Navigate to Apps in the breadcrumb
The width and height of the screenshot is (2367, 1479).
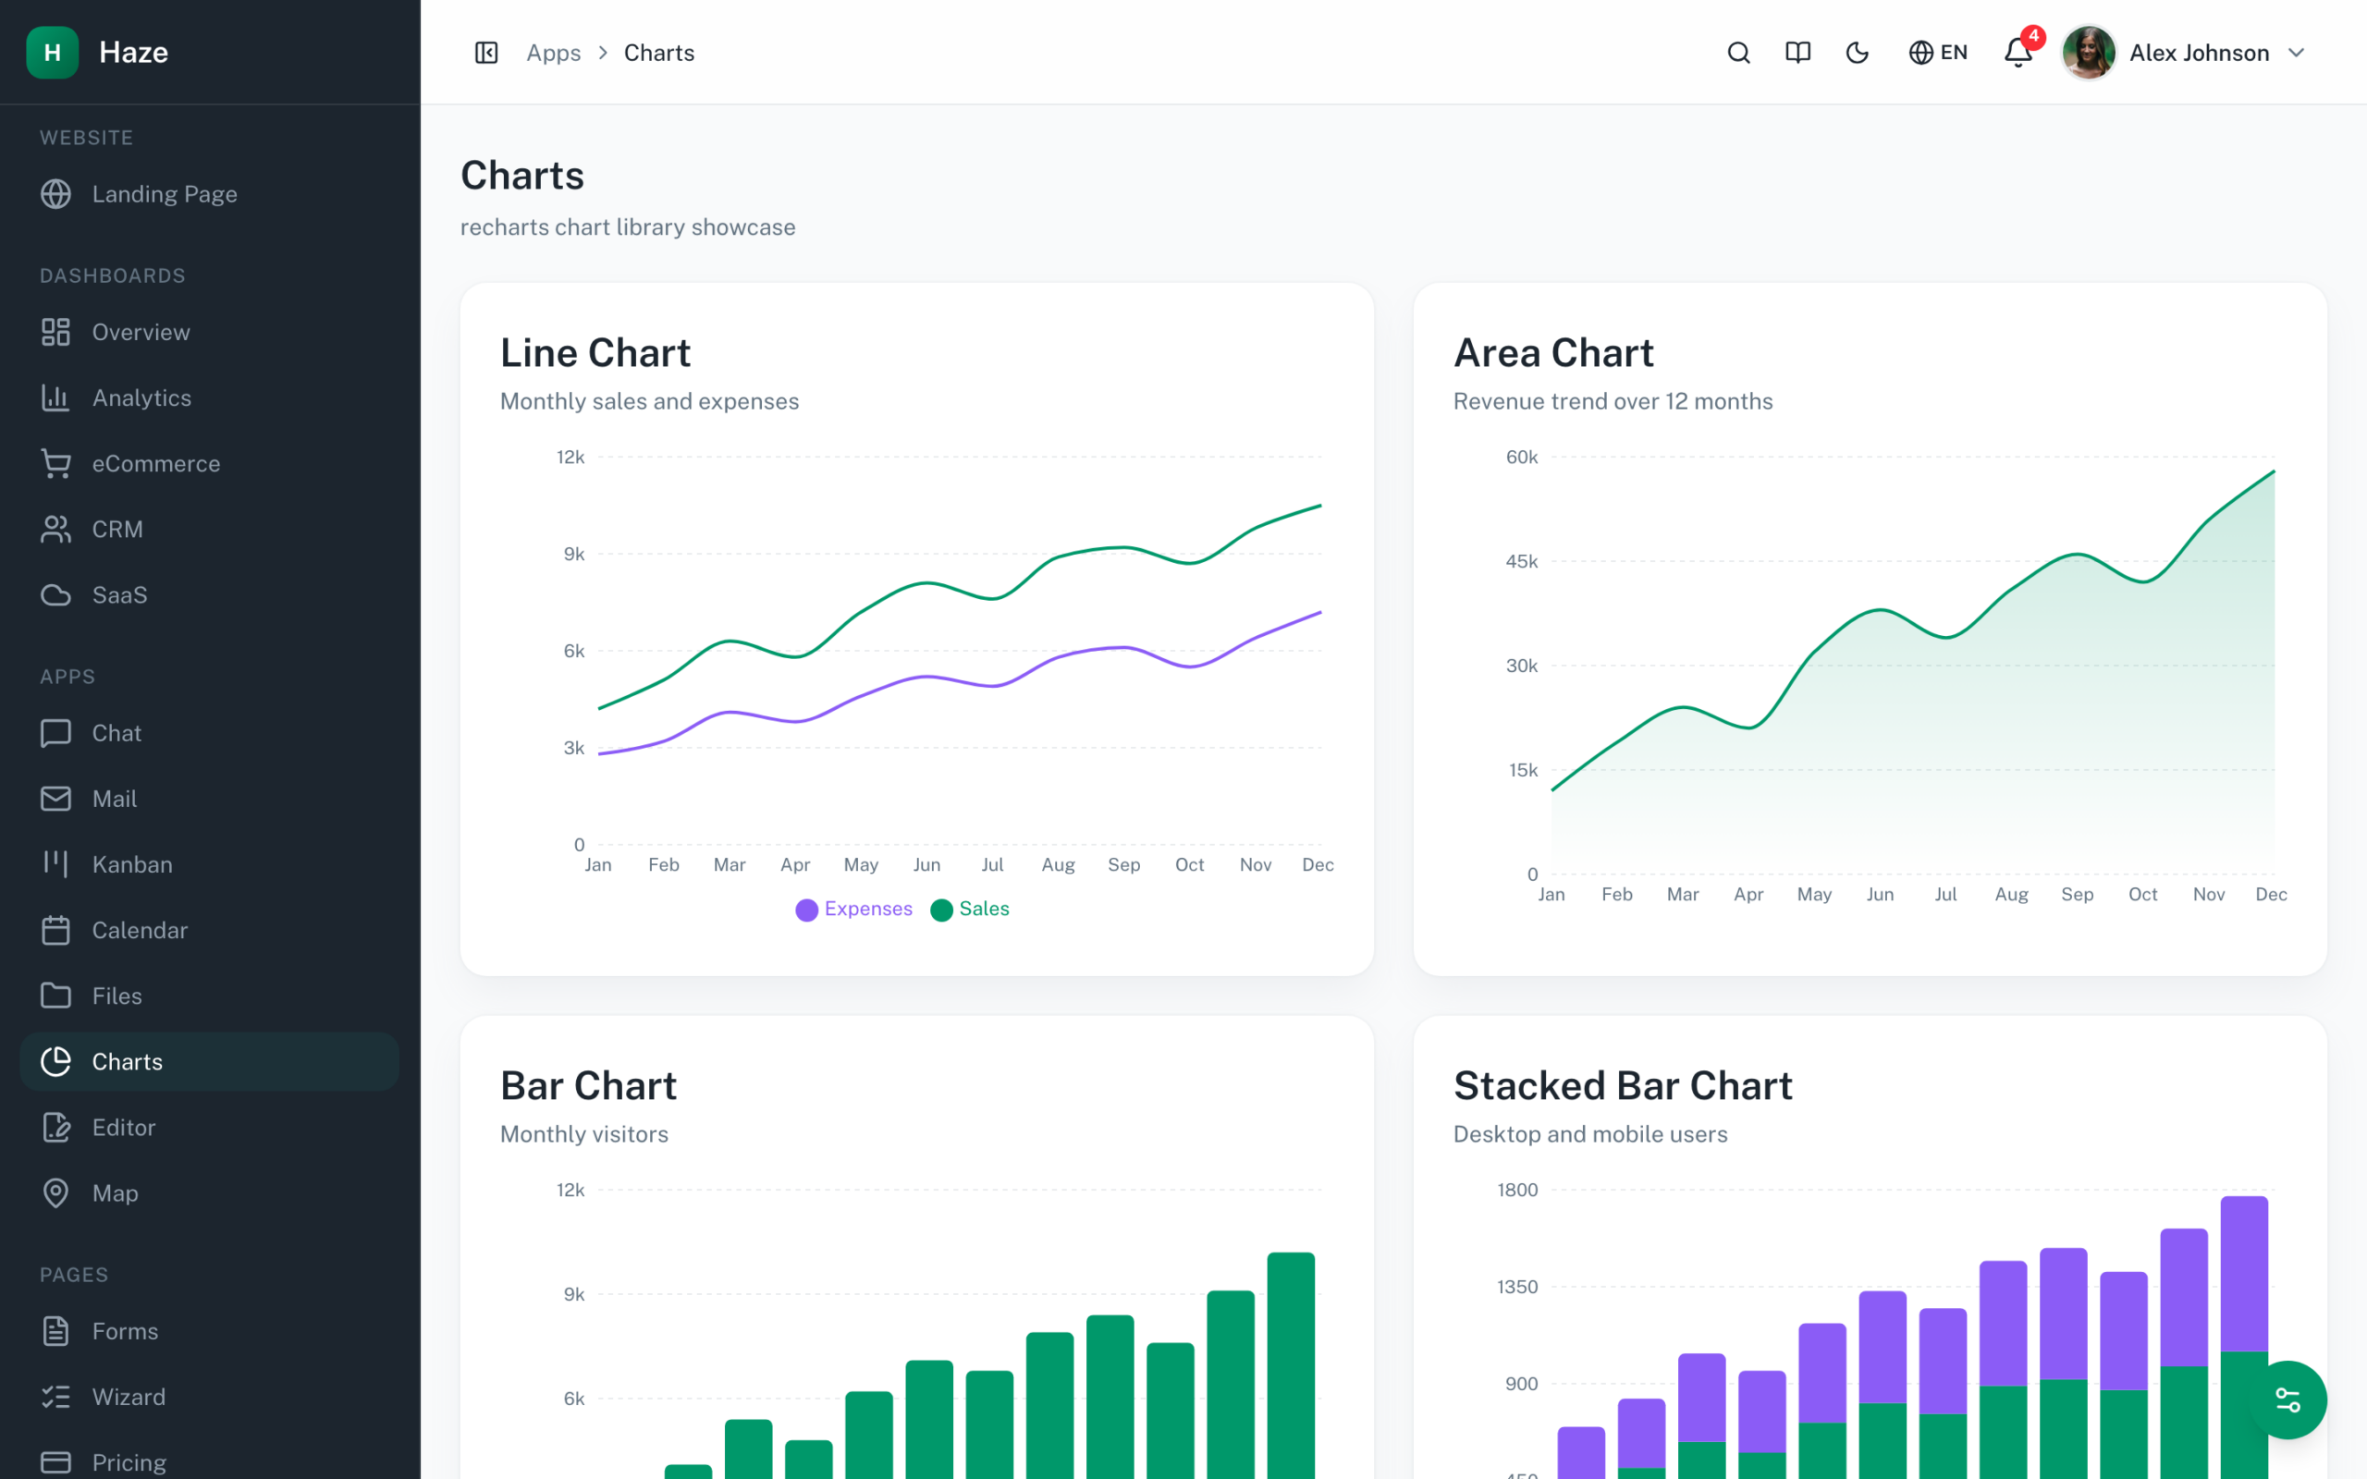click(x=554, y=53)
